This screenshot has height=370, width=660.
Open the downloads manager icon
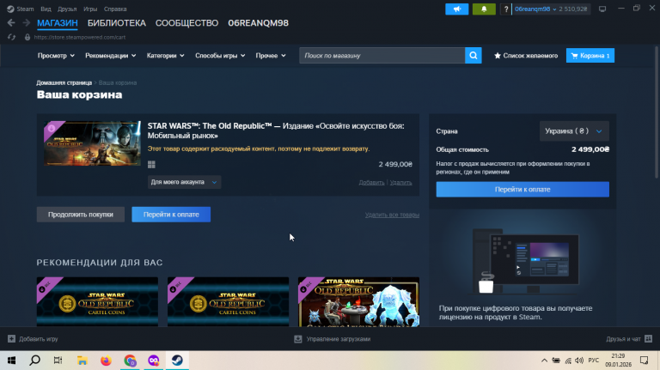(298, 339)
